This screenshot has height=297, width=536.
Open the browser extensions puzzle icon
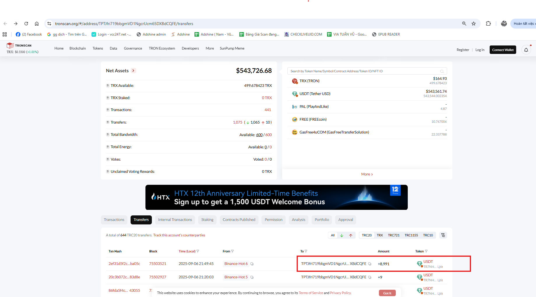pos(488,24)
